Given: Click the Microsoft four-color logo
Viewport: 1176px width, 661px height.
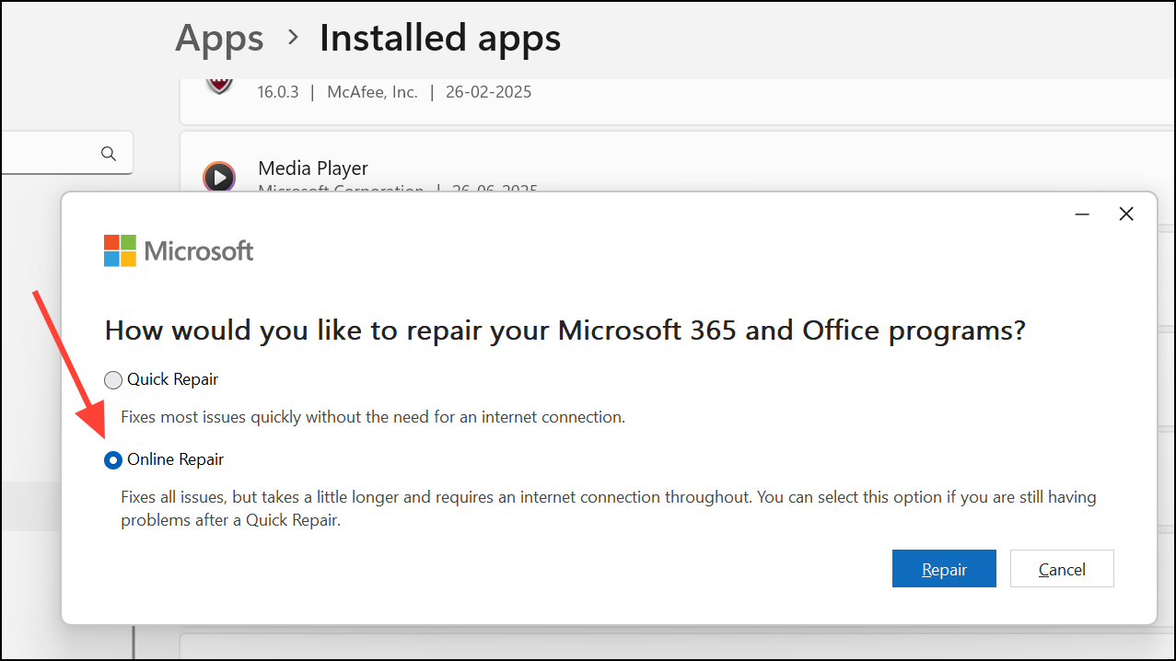Looking at the screenshot, I should pos(121,250).
